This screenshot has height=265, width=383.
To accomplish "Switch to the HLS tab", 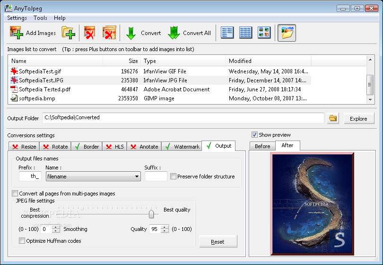I will [114, 147].
